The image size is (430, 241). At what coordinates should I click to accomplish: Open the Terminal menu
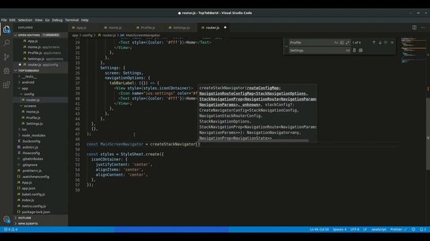[x=72, y=20]
